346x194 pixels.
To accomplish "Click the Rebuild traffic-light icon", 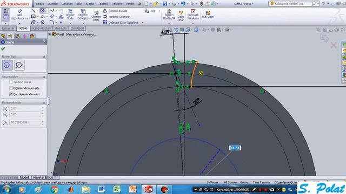I will (201, 4).
